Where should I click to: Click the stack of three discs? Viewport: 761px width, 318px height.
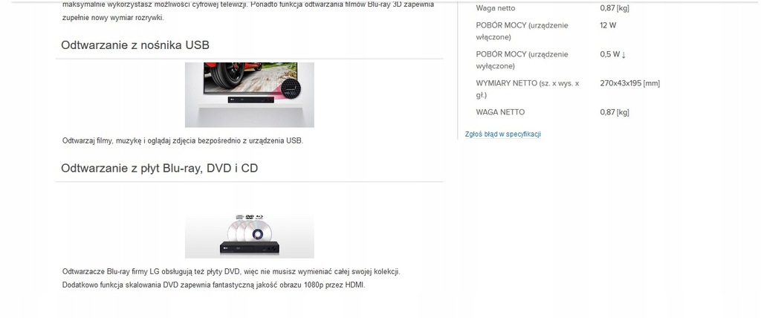(x=247, y=232)
